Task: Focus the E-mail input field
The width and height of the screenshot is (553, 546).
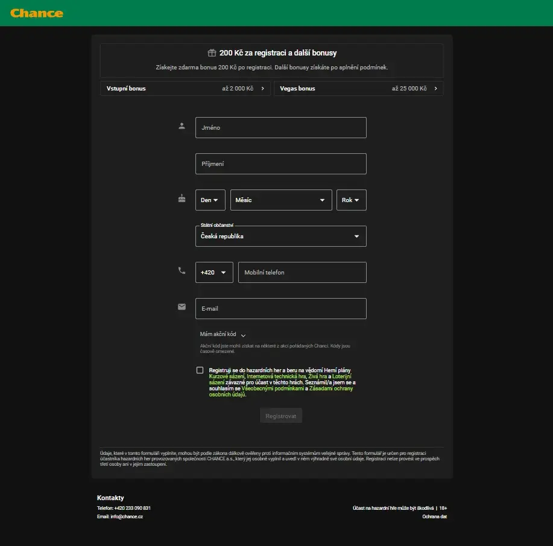Action: pos(281,308)
